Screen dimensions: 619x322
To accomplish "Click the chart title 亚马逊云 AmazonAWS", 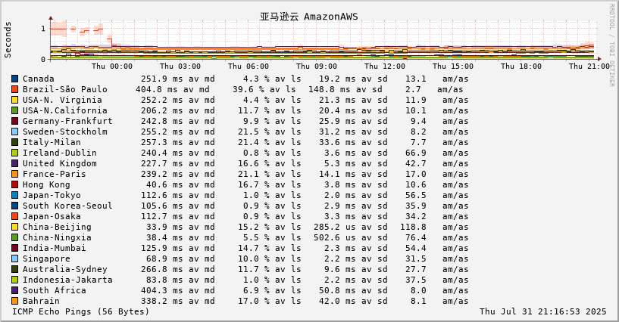I will pos(308,17).
